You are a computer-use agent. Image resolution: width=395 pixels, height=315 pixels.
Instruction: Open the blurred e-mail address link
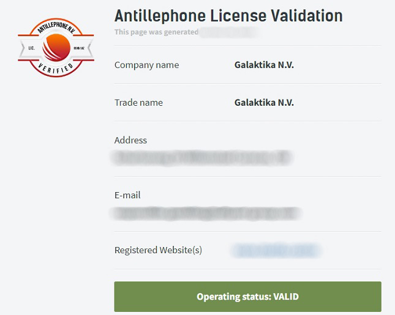pos(206,213)
